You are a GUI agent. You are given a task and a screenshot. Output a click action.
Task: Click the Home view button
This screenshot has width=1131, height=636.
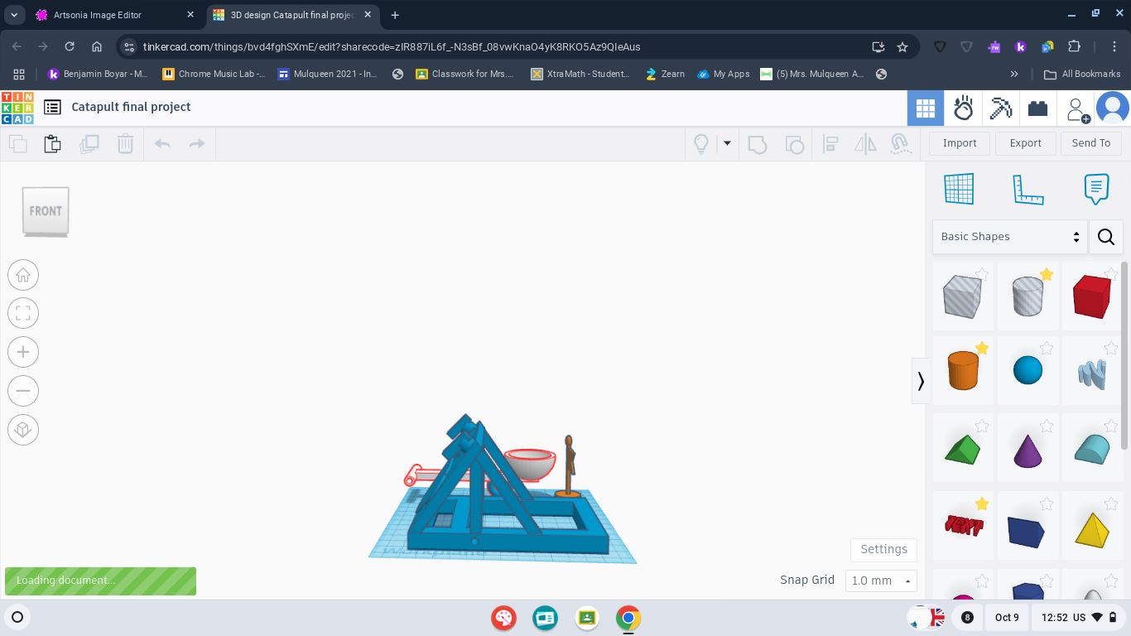23,275
